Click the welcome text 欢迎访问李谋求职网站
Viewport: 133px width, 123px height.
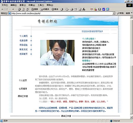[x=92, y=31]
